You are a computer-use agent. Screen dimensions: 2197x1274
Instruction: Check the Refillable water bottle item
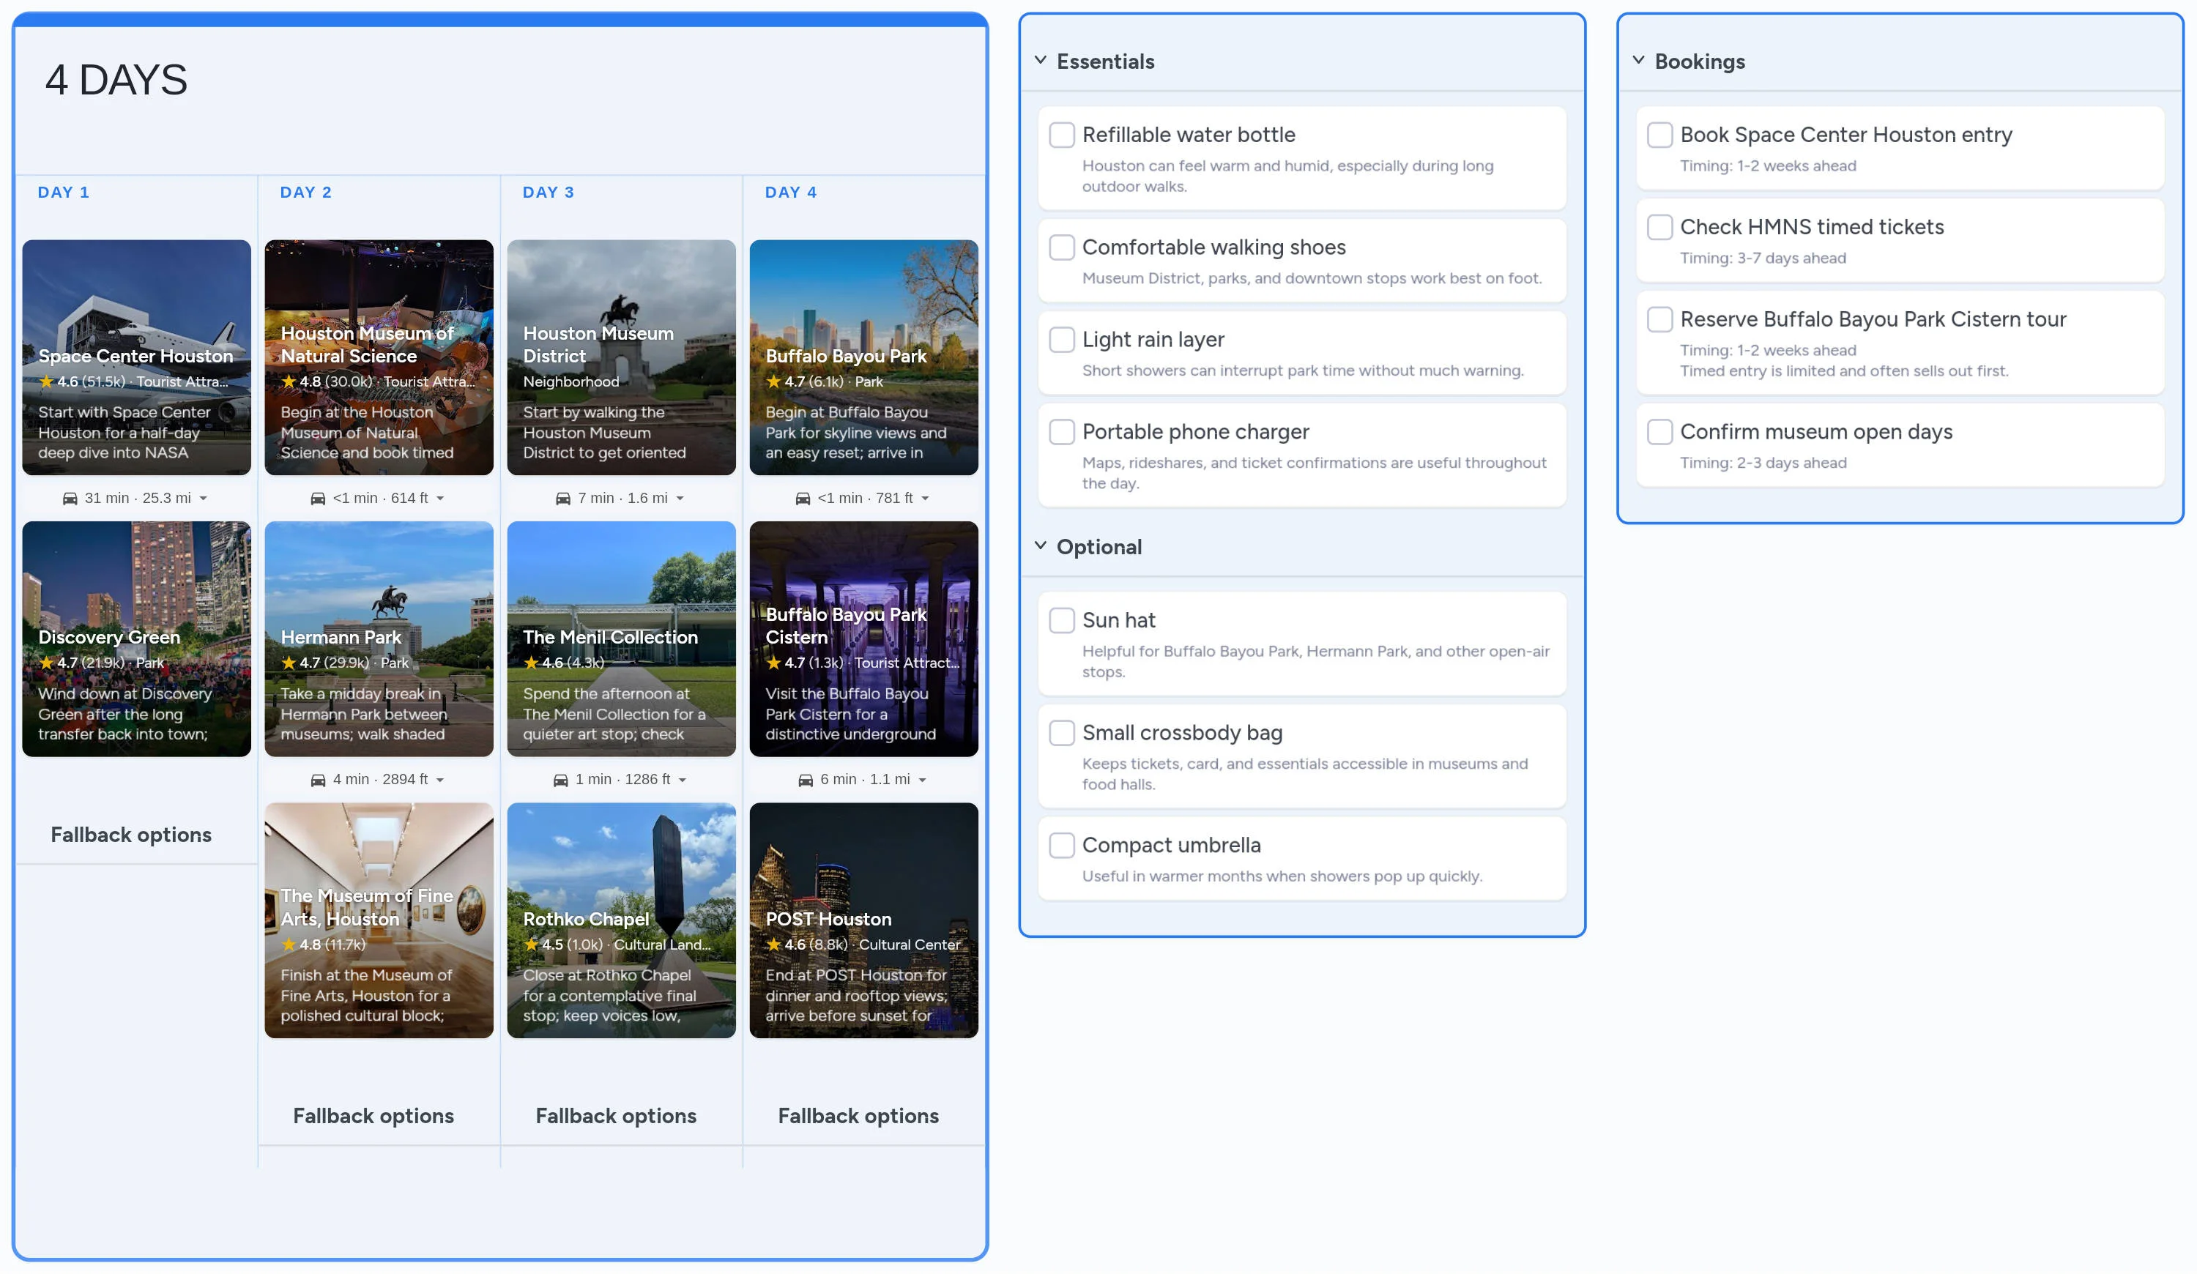pos(1061,135)
